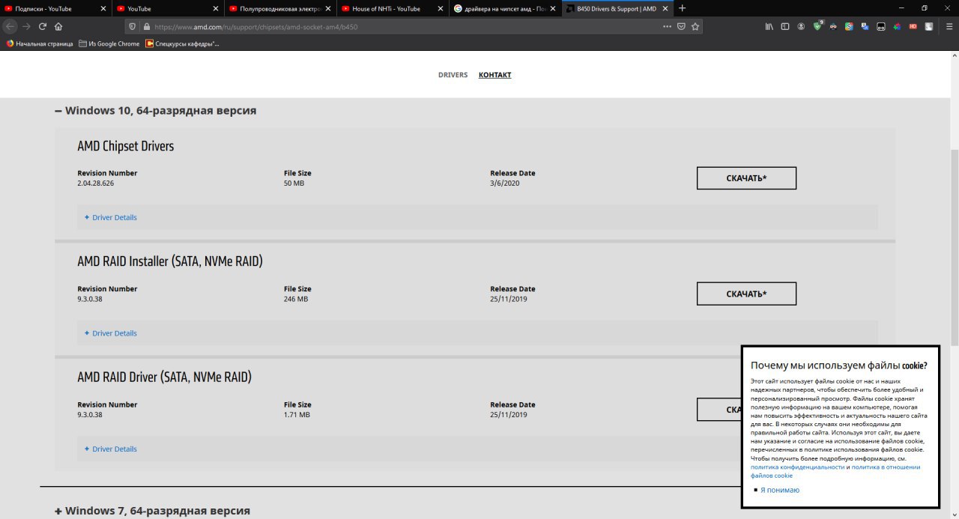Save page to Pocket
The width and height of the screenshot is (959, 519).
681,25
